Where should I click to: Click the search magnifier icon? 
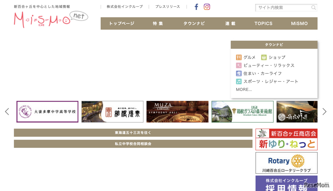coord(313,8)
